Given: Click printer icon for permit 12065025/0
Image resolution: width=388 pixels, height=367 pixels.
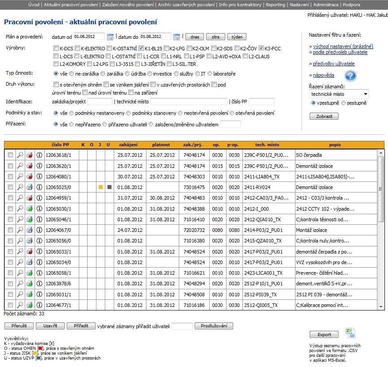Looking at the screenshot, I should 30,187.
